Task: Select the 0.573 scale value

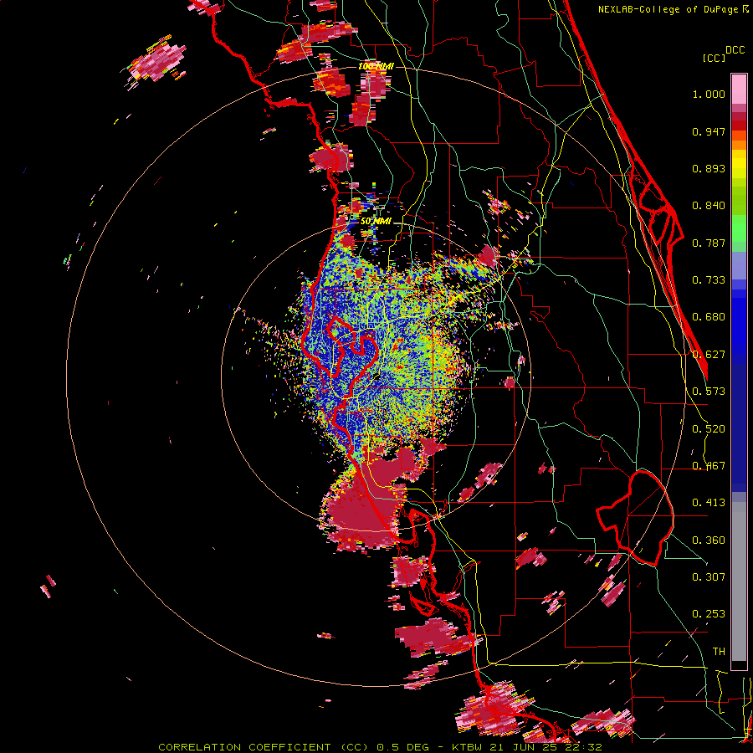Action: [709, 392]
